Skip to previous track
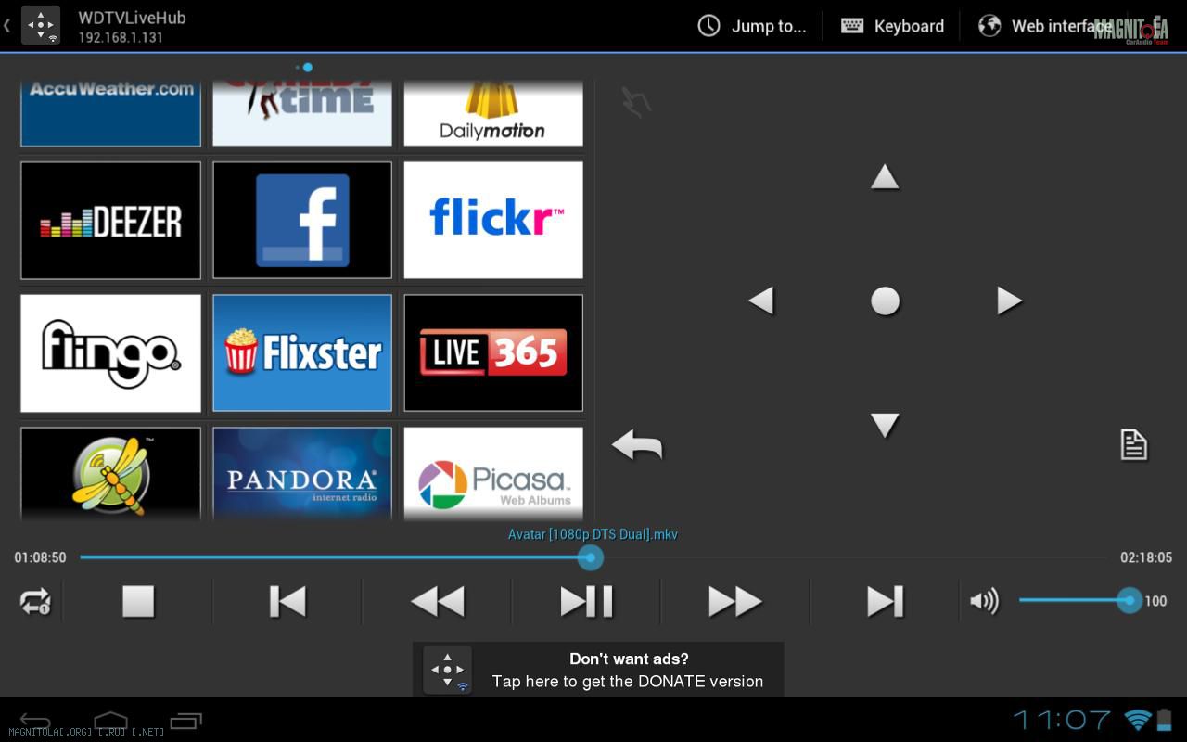Screen dimensions: 1187x742 tap(287, 601)
